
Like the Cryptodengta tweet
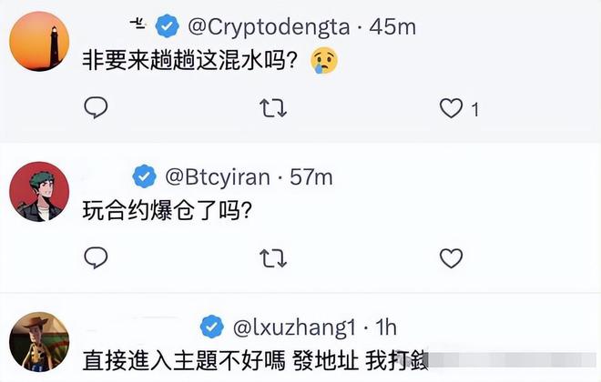pos(451,109)
